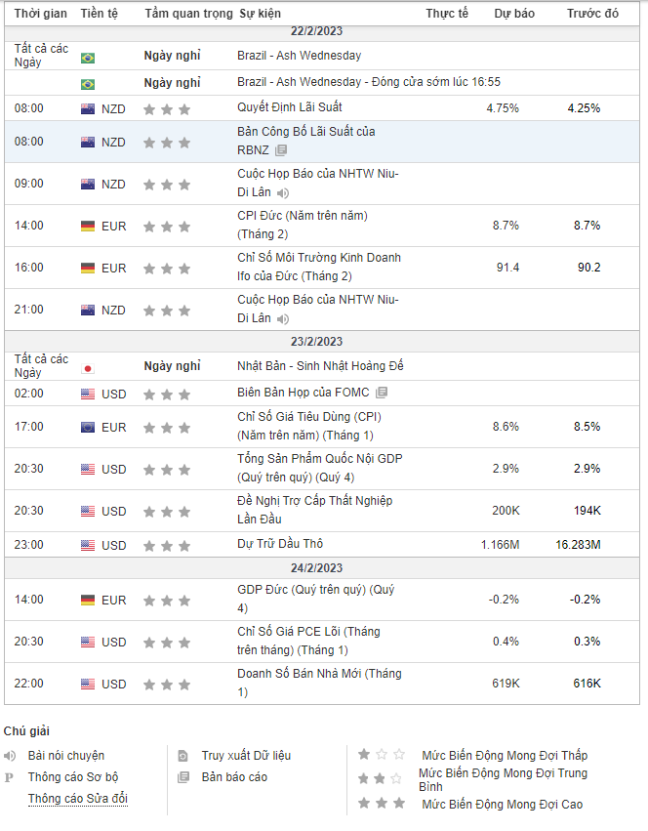This screenshot has height=831, width=648.
Task: Open the Quyết Định Lãi Suất event
Action: 289,106
